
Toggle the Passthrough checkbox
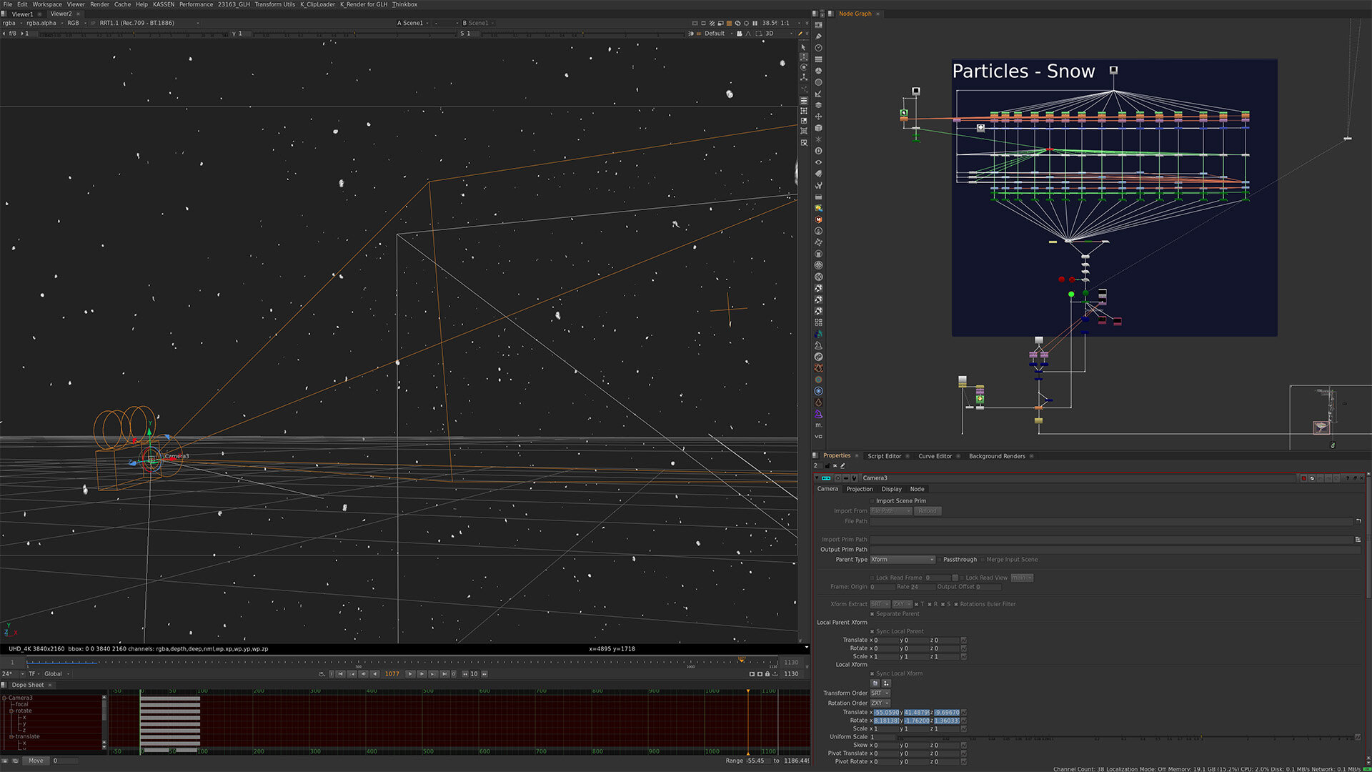coord(939,560)
